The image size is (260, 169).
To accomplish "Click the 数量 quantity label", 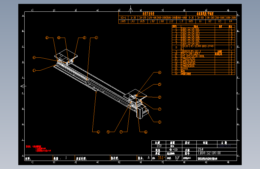I will pyautogui.click(x=57, y=159).
